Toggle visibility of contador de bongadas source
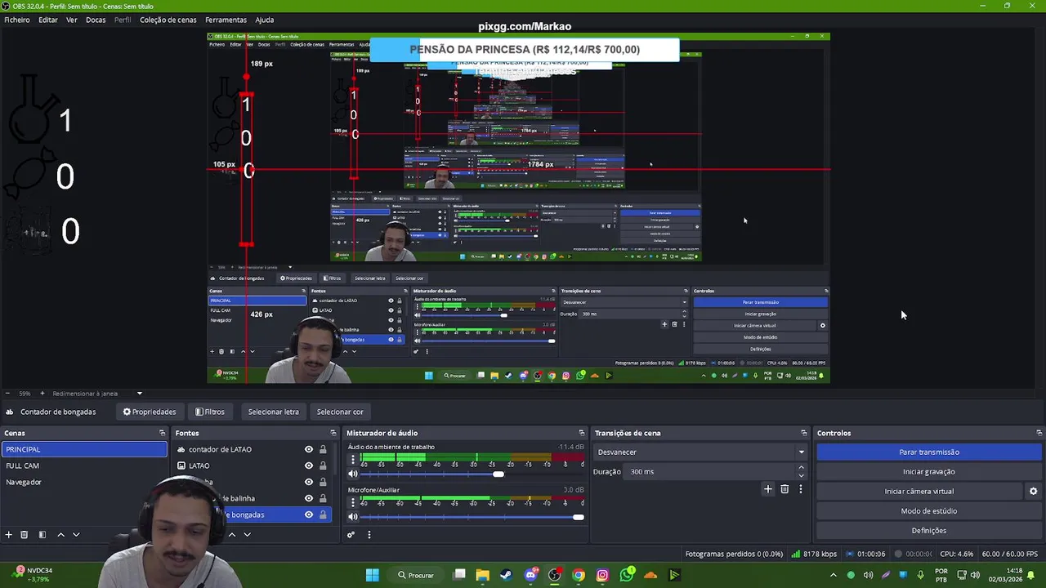1046x588 pixels. (309, 514)
